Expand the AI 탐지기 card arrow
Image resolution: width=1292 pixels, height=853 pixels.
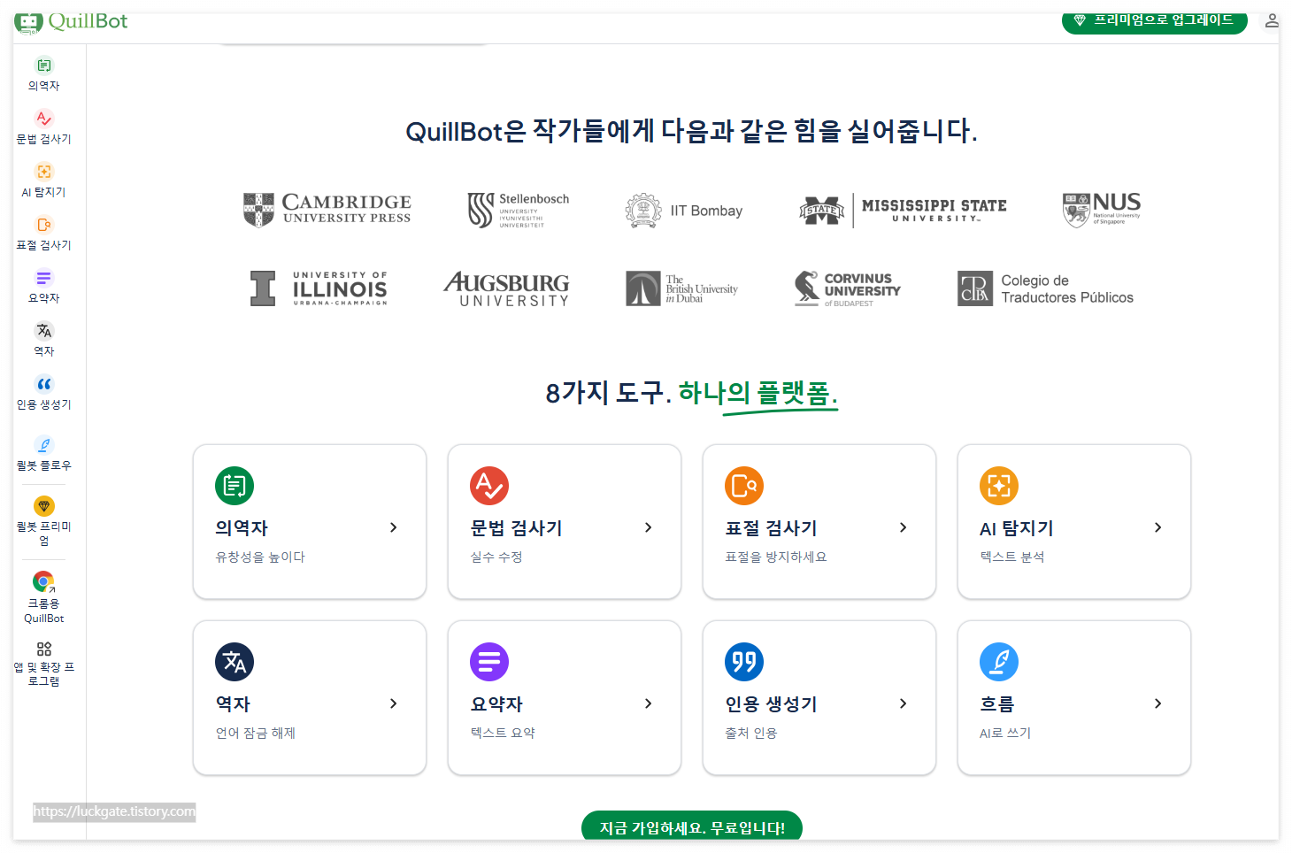[x=1158, y=527]
